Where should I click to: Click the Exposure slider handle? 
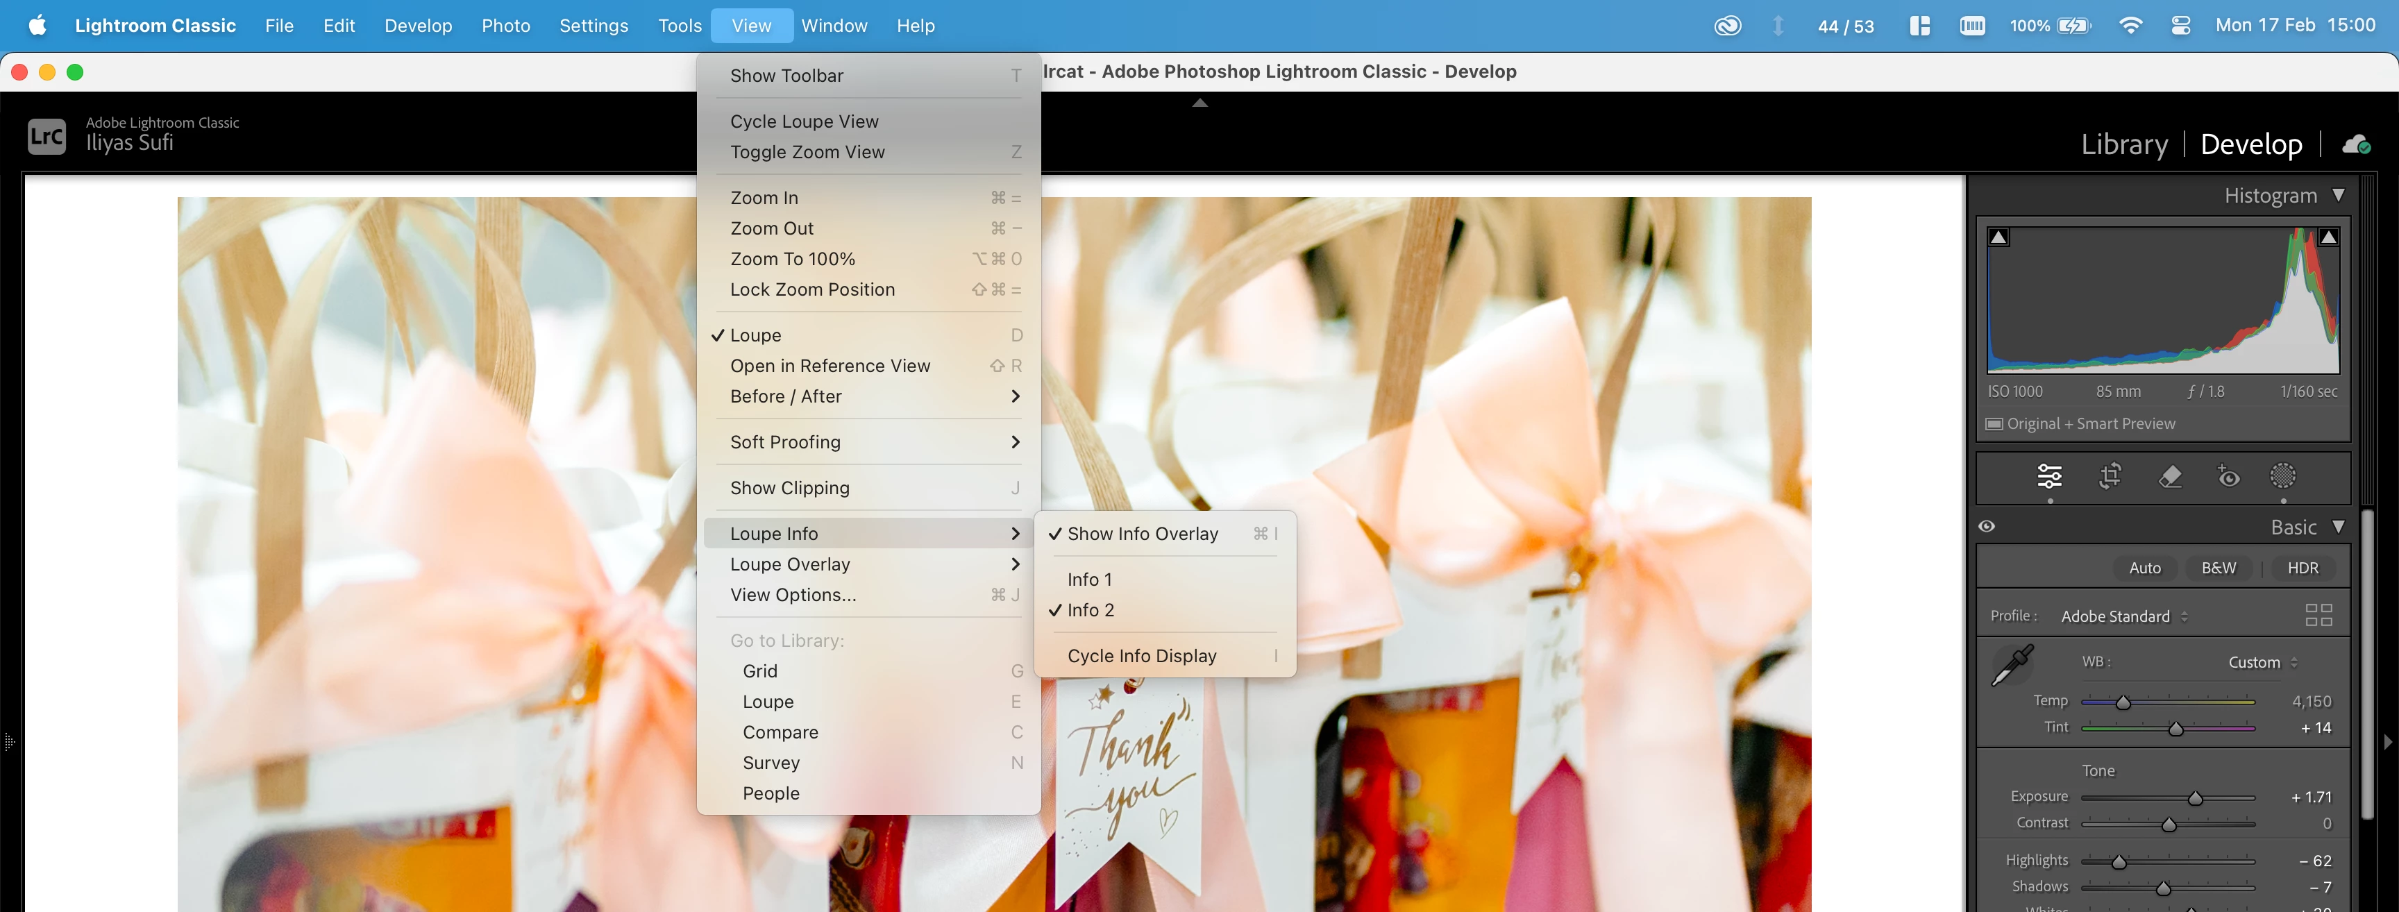[x=2195, y=798]
